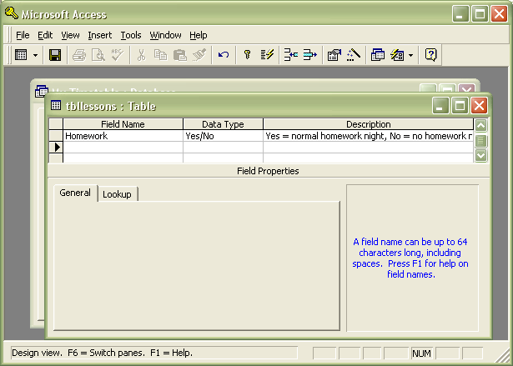The height and width of the screenshot is (366, 513).
Task: Open the Insert menu
Action: pyautogui.click(x=100, y=35)
